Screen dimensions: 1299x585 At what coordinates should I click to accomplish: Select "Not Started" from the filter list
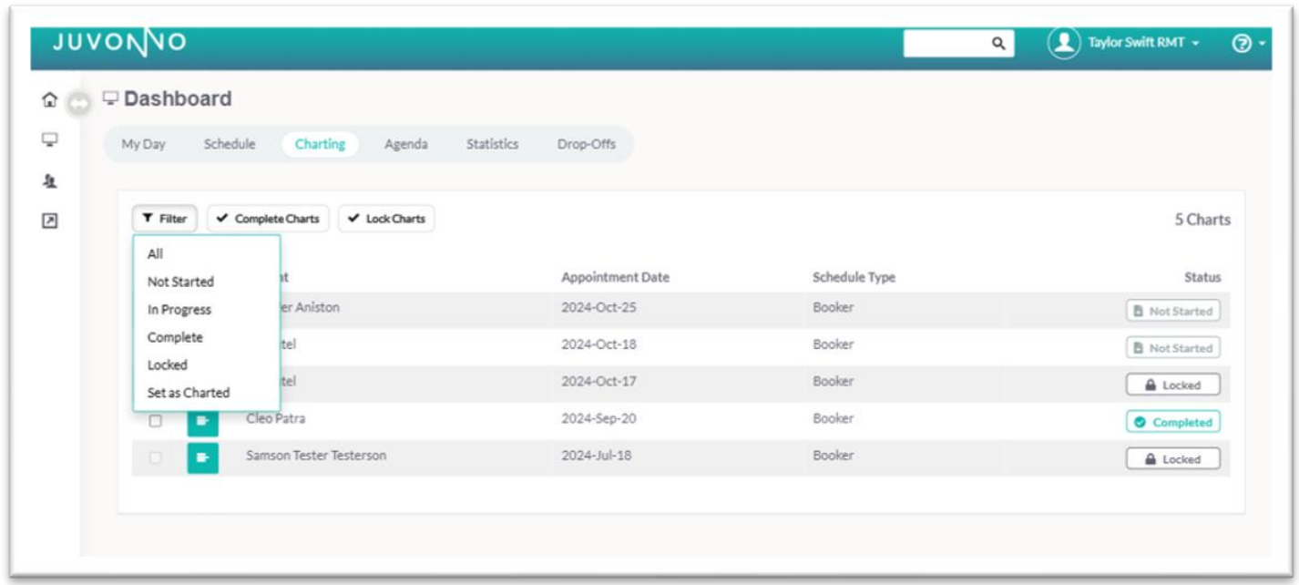180,282
